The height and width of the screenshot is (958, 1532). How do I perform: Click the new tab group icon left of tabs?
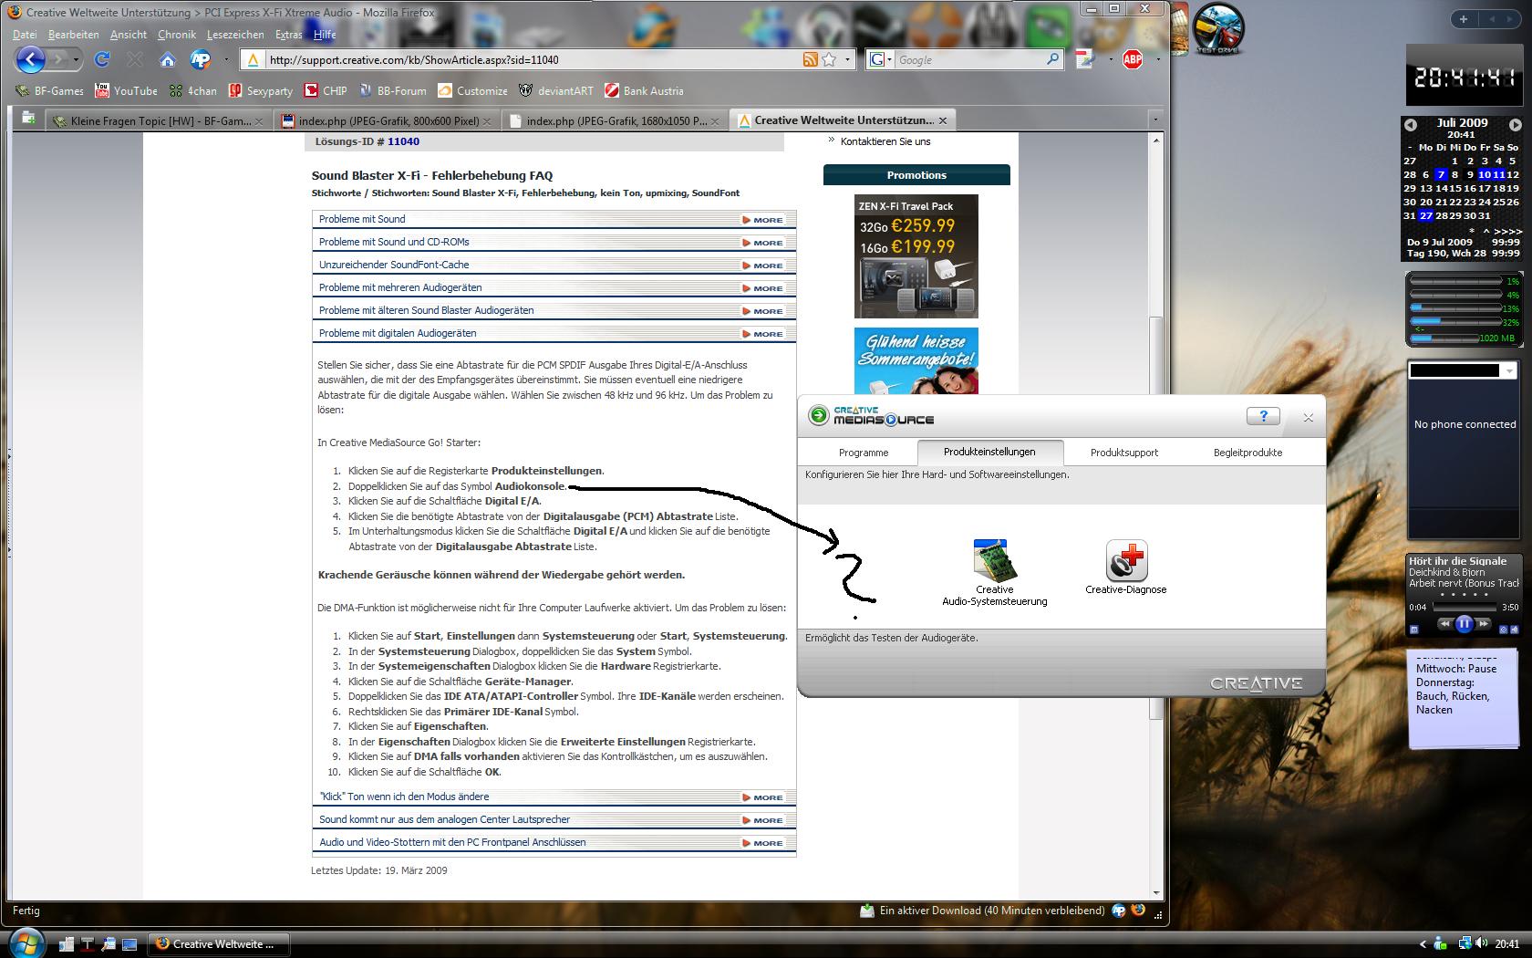[x=28, y=118]
